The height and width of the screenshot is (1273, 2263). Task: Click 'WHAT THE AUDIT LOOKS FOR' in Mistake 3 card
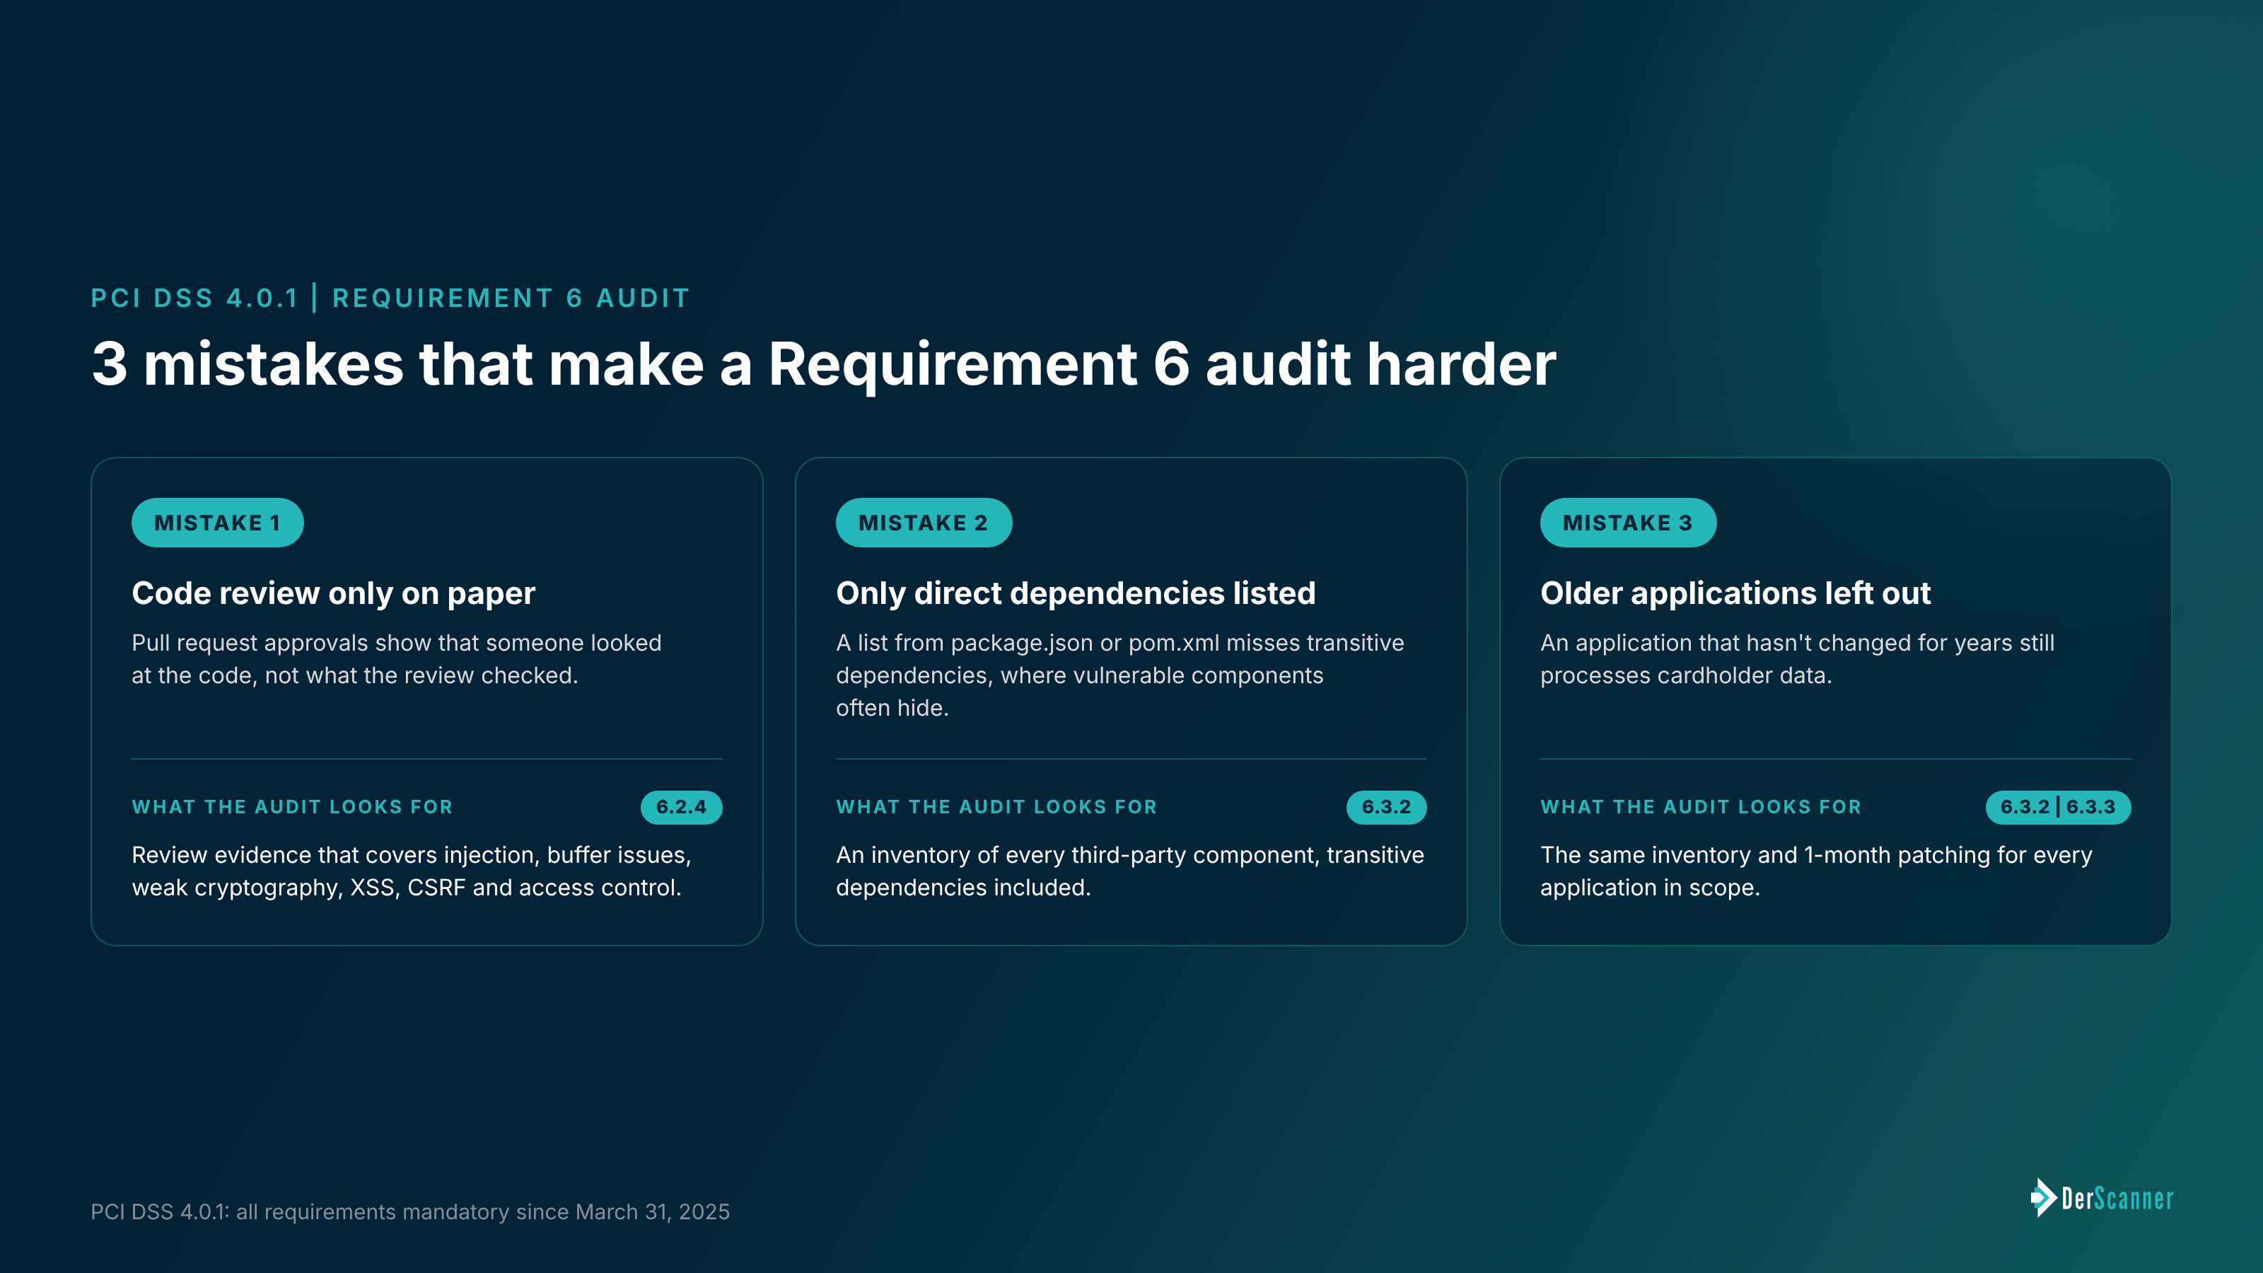click(1701, 806)
